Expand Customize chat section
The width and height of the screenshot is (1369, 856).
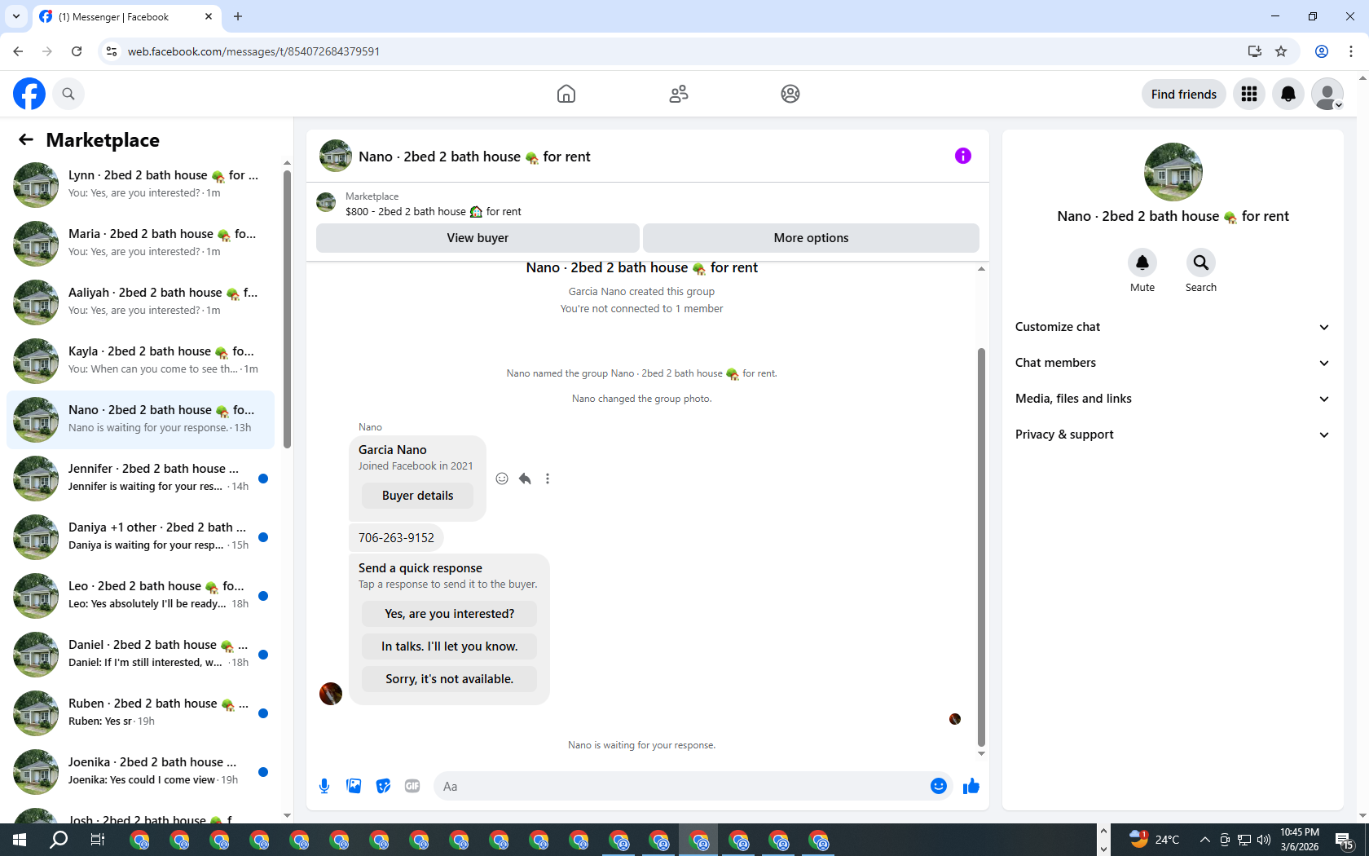[1173, 327]
